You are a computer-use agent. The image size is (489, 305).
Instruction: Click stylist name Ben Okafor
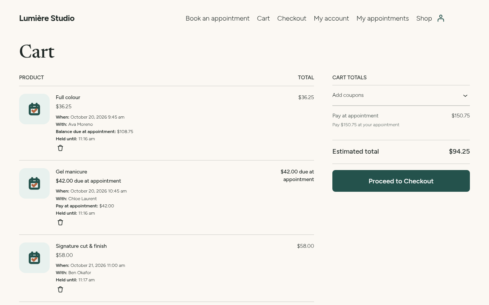[x=80, y=273]
